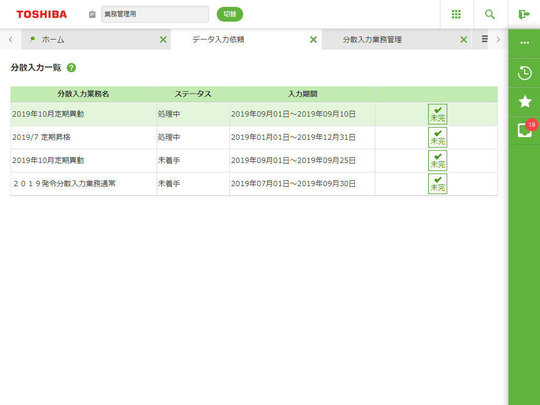Click the pin icon on ホーム tab
This screenshot has height=405, width=540.
point(32,39)
